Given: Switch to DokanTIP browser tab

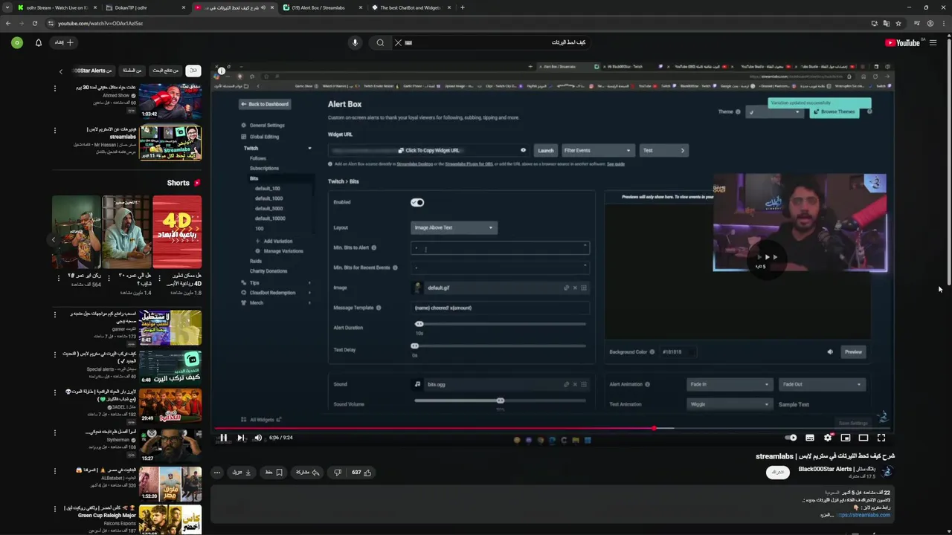Looking at the screenshot, I should 143,7.
